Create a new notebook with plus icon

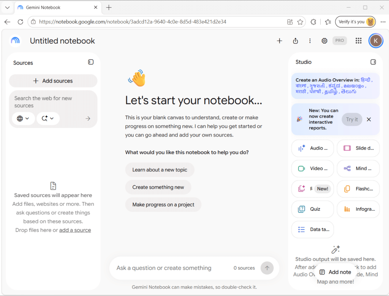(279, 41)
